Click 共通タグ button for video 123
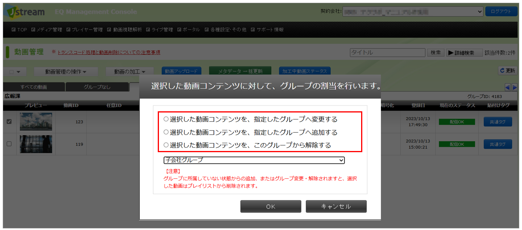 tap(498, 122)
